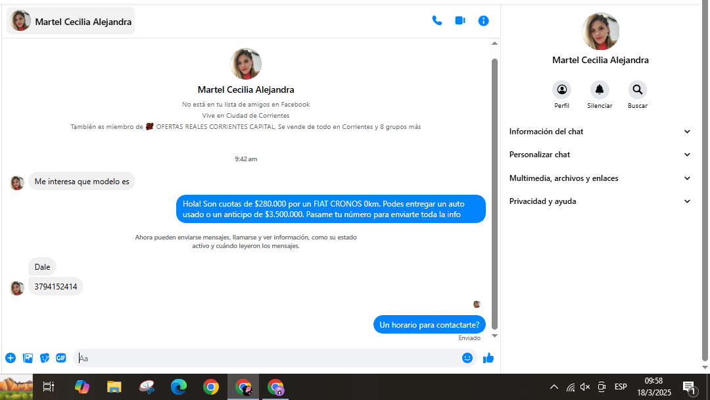
Task: Open the GIF picker
Action: [61, 358]
